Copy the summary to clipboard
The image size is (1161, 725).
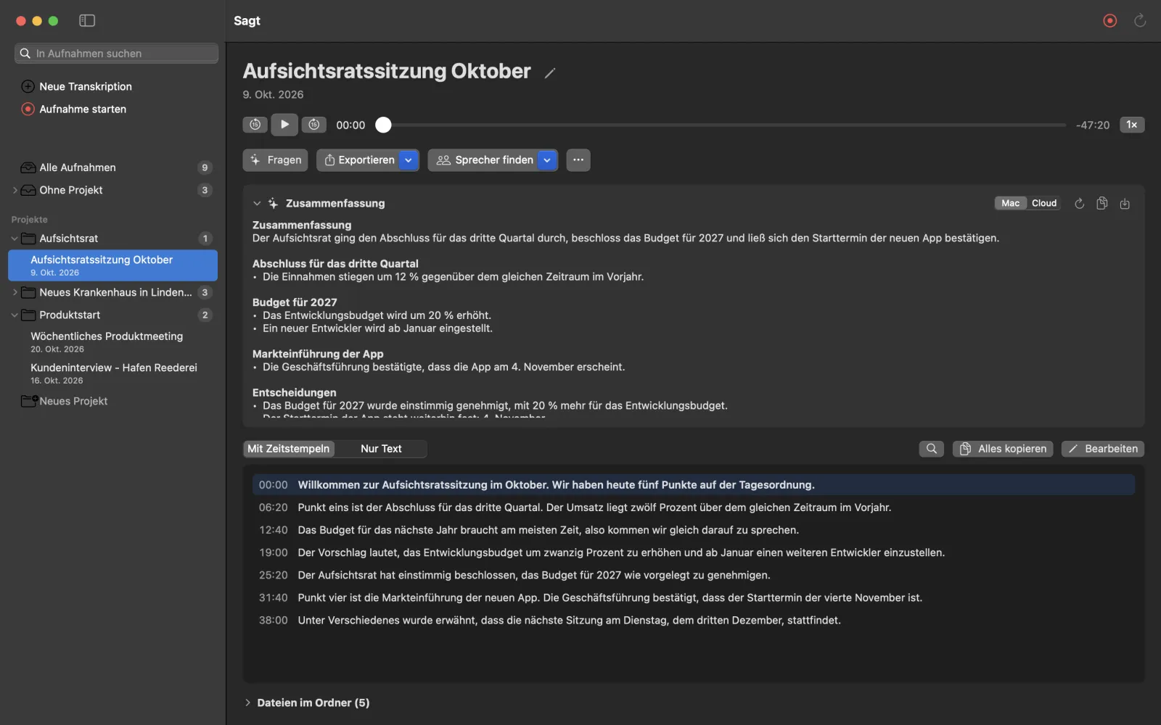click(1101, 204)
